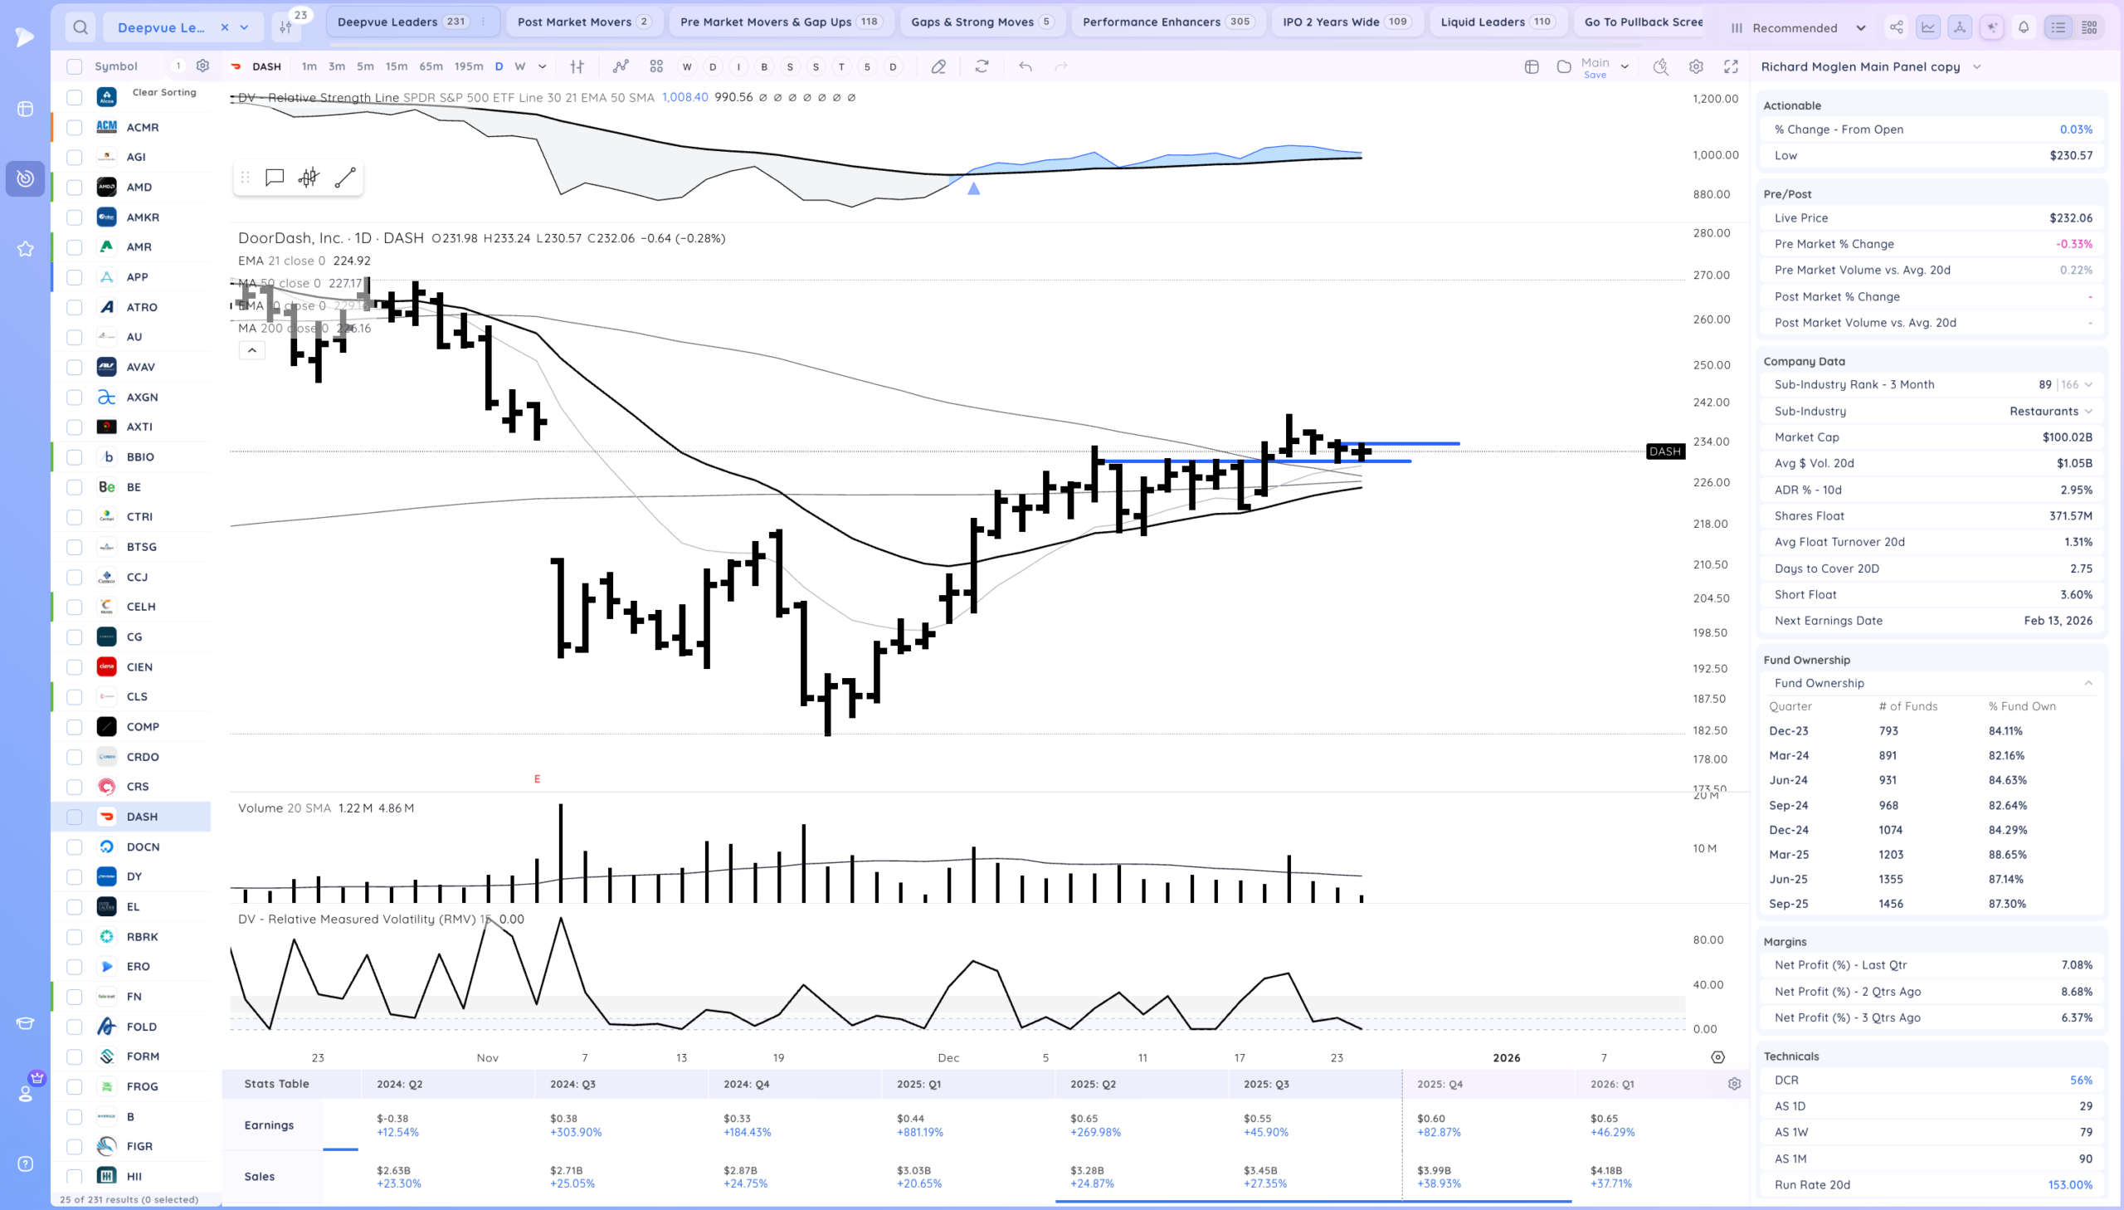This screenshot has width=2124, height=1210.
Task: Select the trend line drawing tool
Action: point(344,177)
